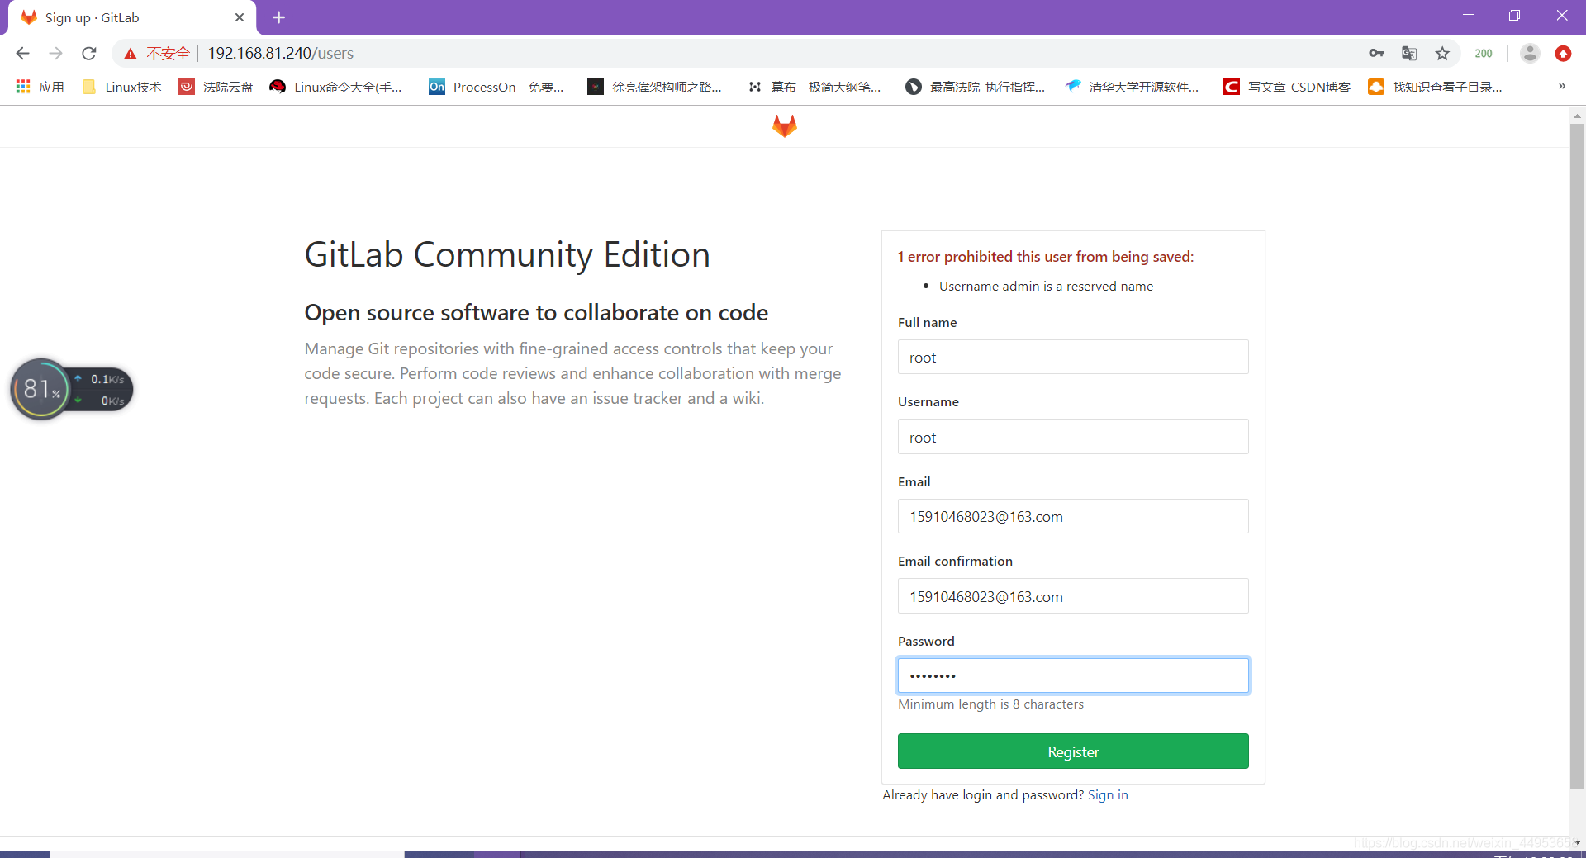Focus the Password input field
The image size is (1586, 858).
pos(1073,675)
